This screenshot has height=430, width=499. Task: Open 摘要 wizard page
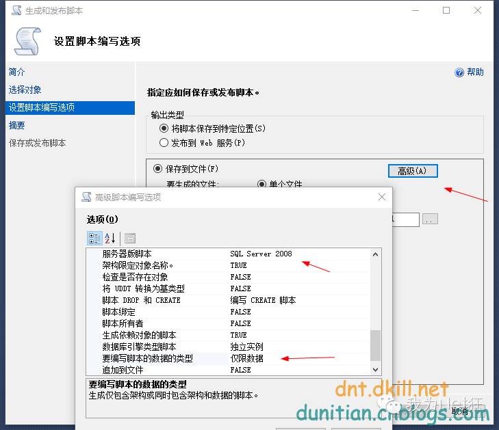[x=16, y=125]
